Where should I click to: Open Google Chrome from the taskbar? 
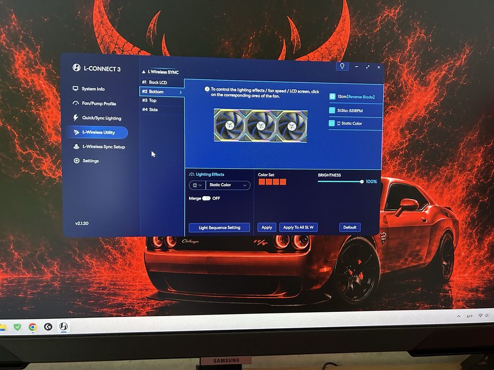click(x=32, y=327)
